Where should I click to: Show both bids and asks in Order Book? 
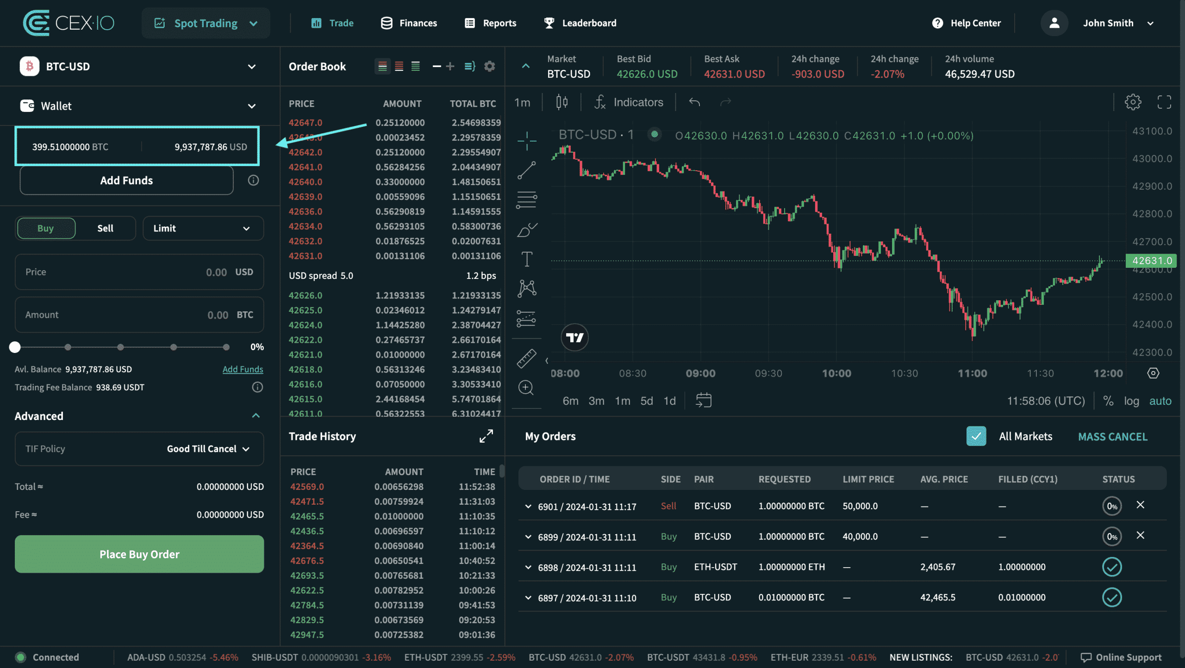[x=382, y=67]
